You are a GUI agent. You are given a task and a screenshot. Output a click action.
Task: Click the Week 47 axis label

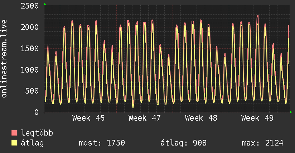point(145,118)
